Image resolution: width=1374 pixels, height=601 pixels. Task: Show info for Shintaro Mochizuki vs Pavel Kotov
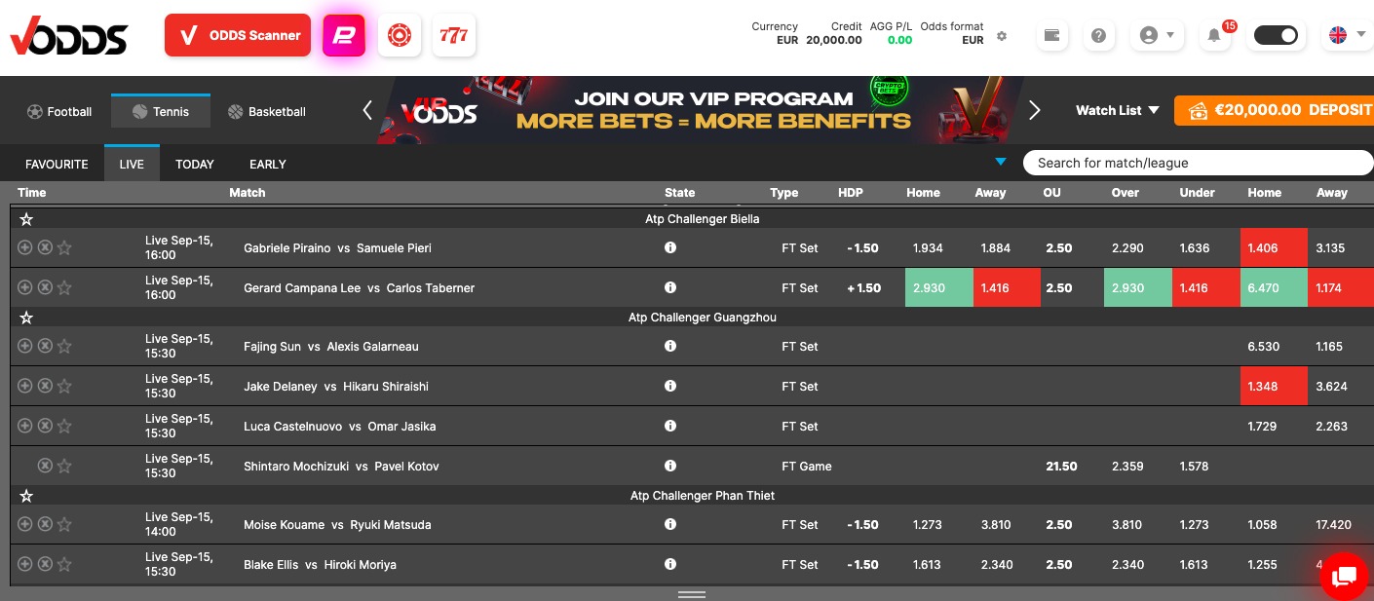click(670, 466)
